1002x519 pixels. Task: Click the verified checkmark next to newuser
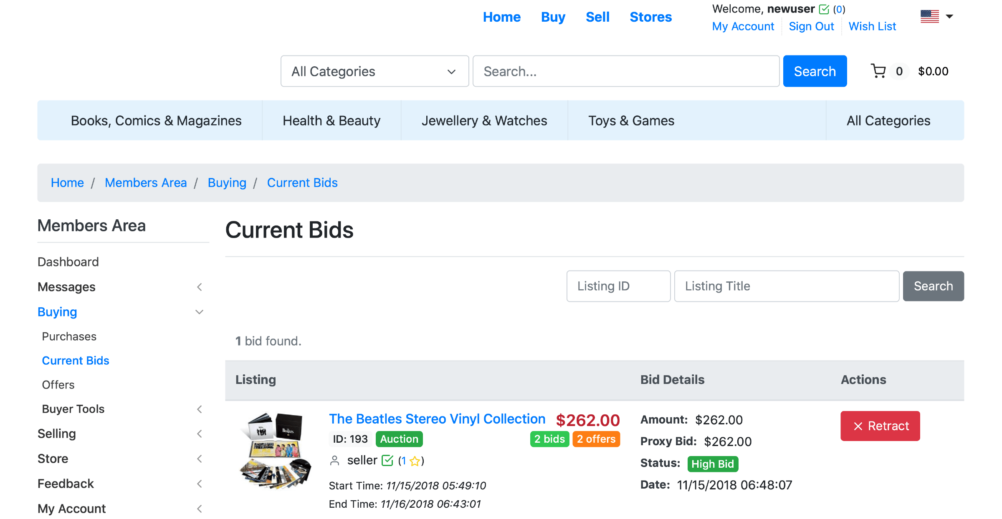[x=824, y=9]
